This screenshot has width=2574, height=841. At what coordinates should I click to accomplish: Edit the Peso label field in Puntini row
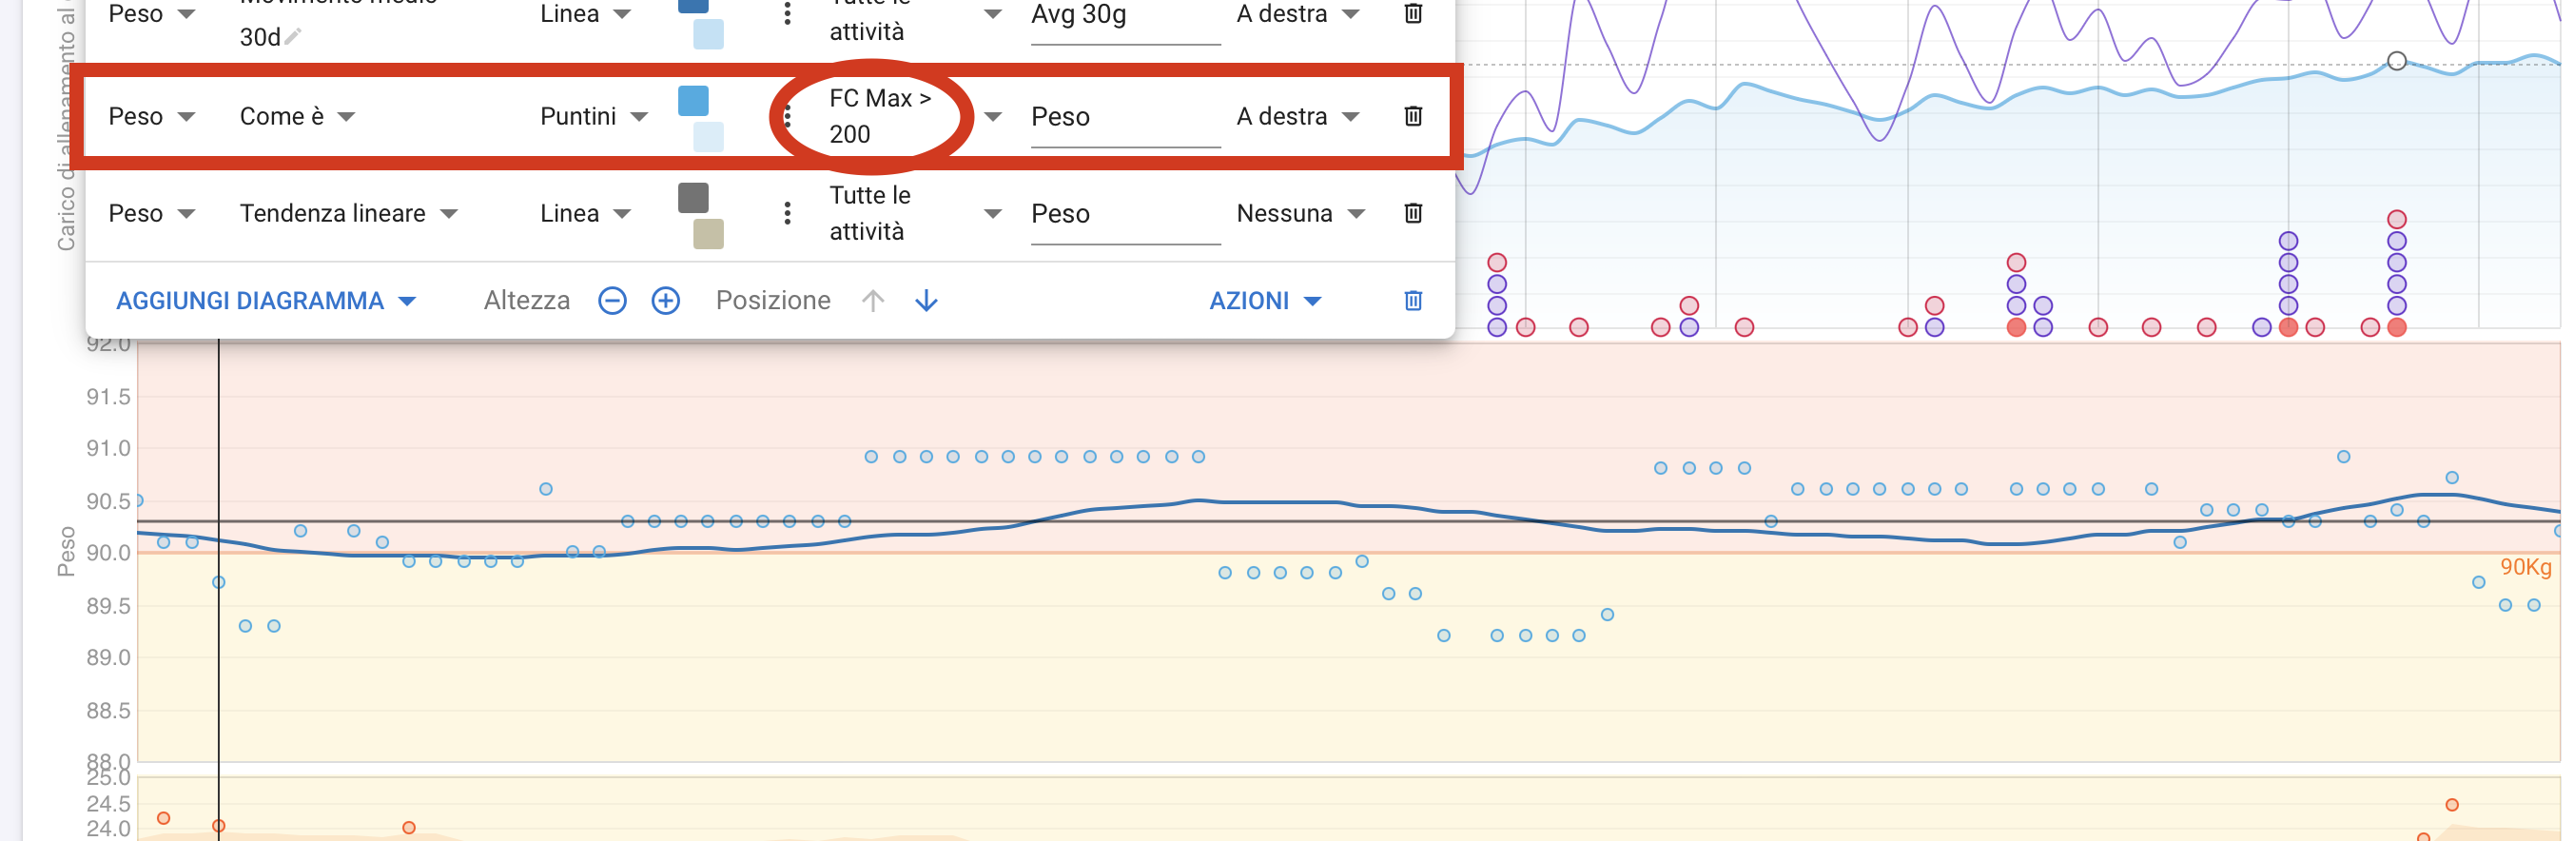(x=1125, y=117)
